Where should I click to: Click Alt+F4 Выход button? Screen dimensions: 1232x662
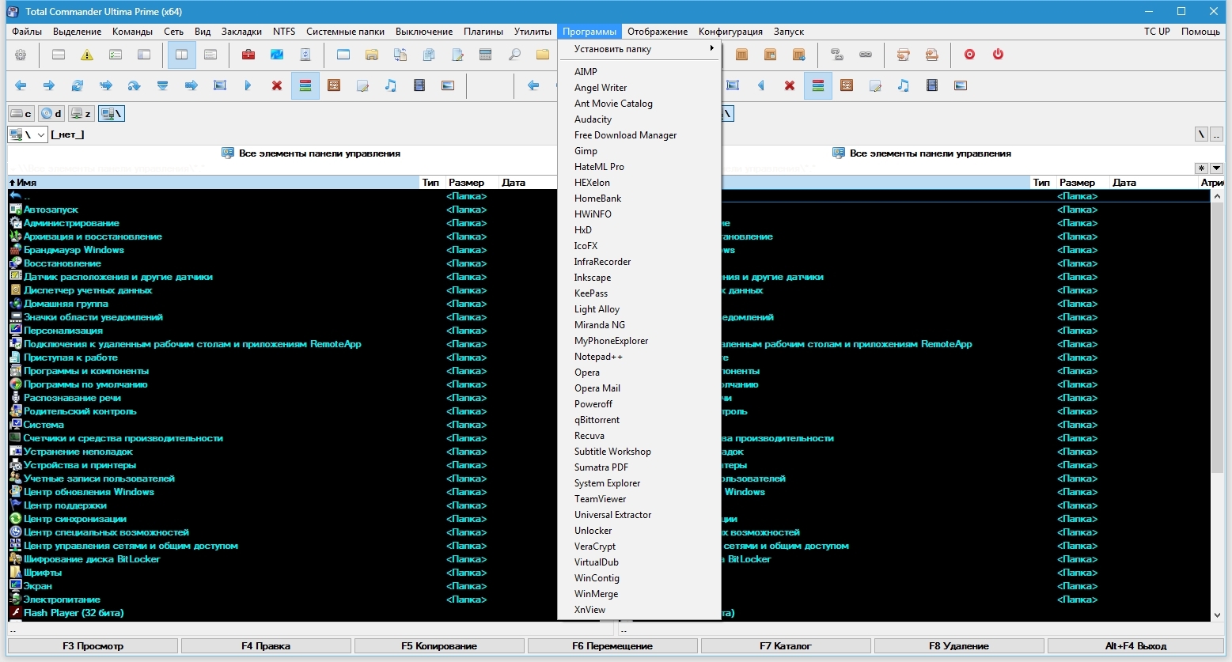pyautogui.click(x=1135, y=646)
